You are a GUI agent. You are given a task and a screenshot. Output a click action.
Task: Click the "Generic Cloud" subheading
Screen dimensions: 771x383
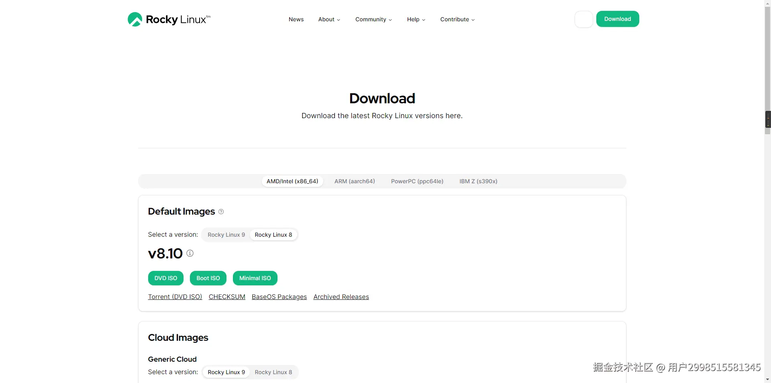pos(172,359)
